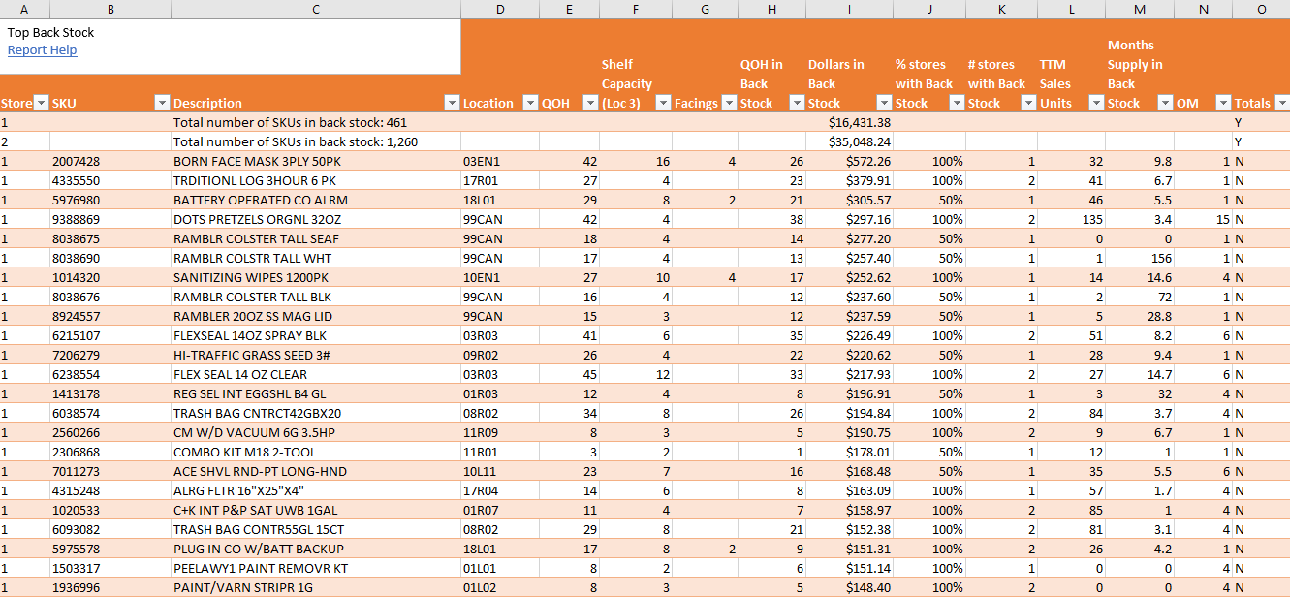Open the Totals column filter dropdown
This screenshot has height=597, width=1290.
(x=1282, y=103)
